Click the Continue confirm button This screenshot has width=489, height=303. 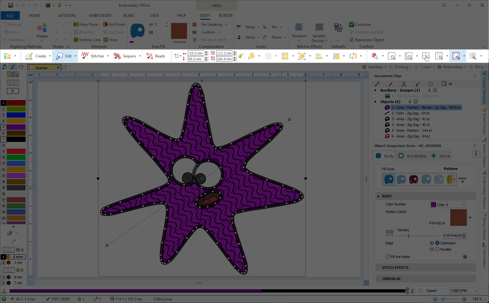(x=360, y=25)
